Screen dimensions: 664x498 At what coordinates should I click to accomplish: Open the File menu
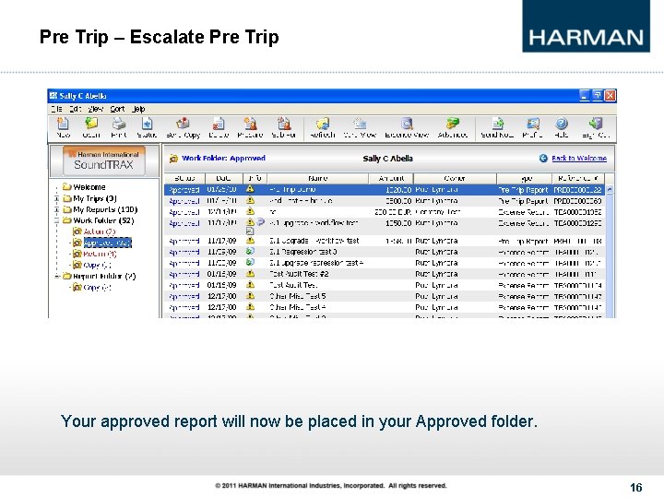pyautogui.click(x=56, y=109)
